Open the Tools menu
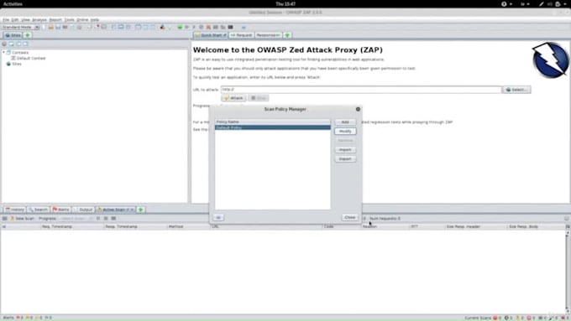571x321 pixels. pos(69,19)
